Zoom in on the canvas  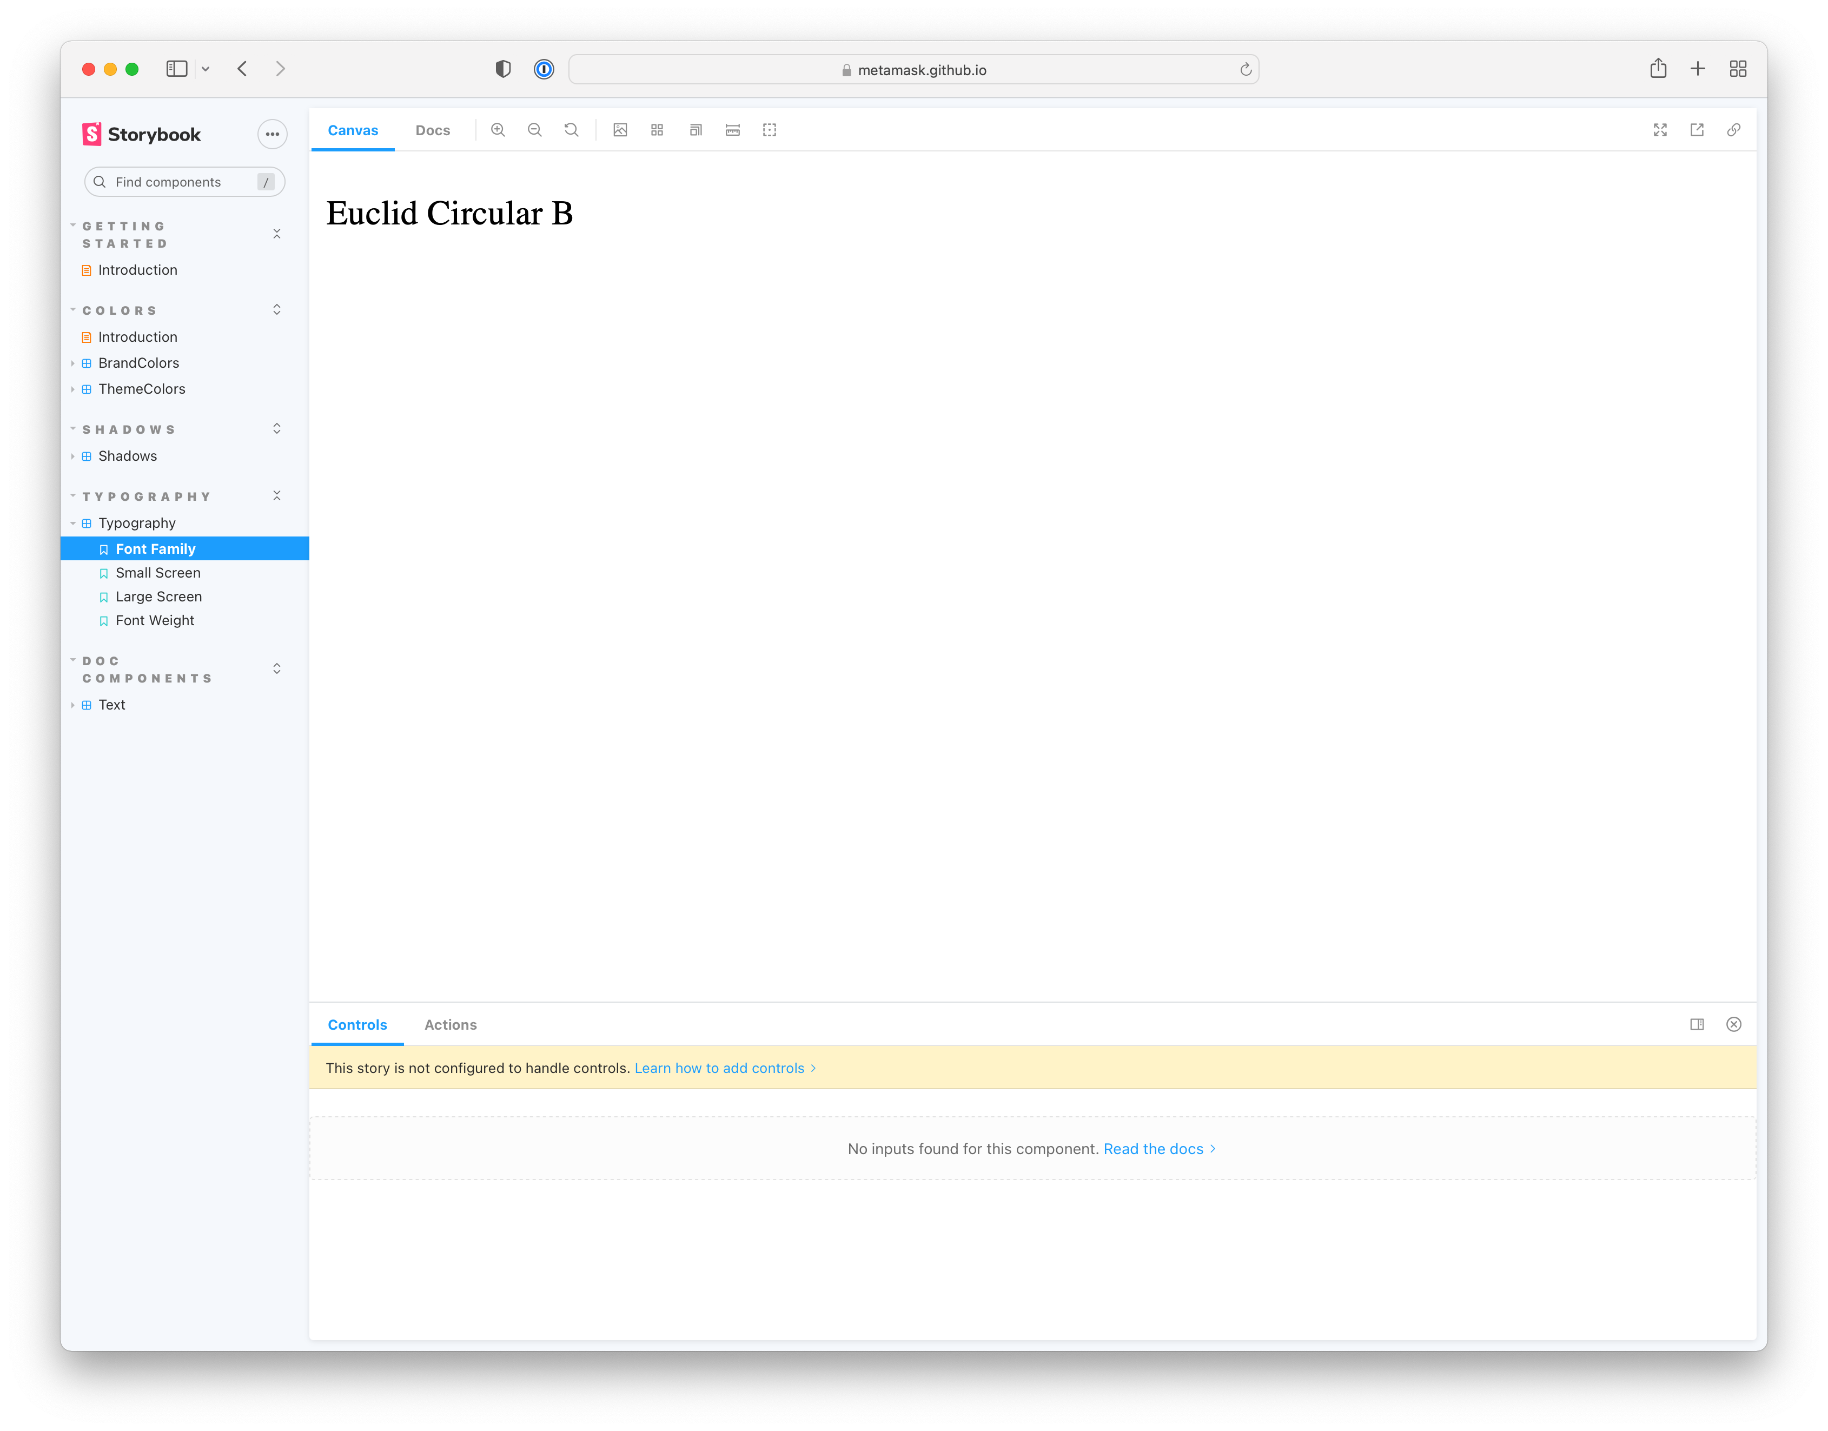tap(499, 130)
